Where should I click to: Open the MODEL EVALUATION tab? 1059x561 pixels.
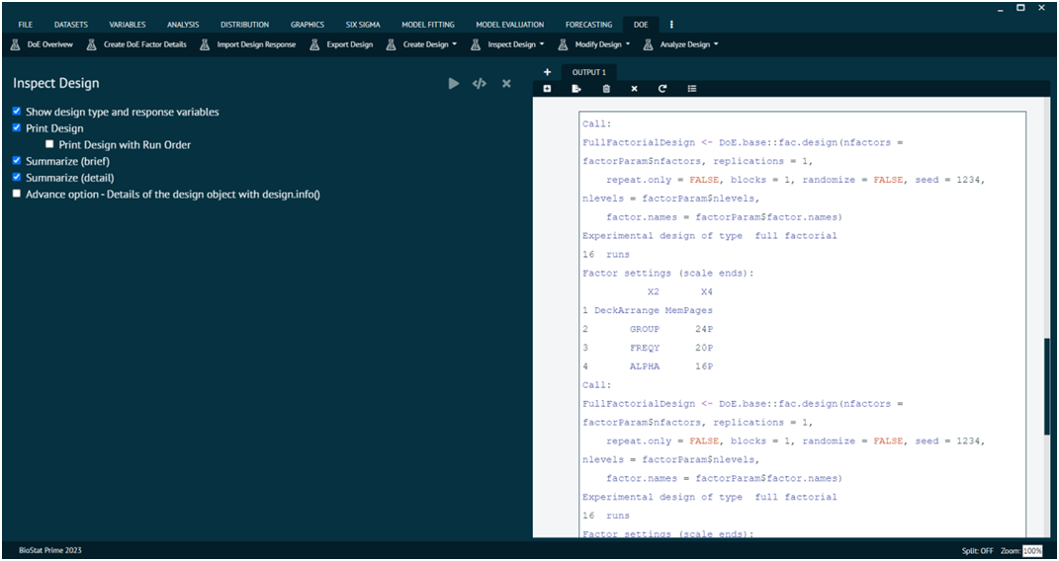[510, 25]
